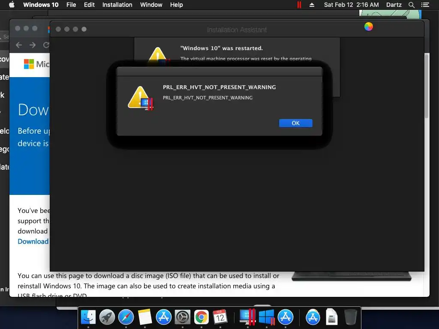Image resolution: width=439 pixels, height=329 pixels.
Task: Click the Dartz user name in menu bar
Action: pos(394,5)
